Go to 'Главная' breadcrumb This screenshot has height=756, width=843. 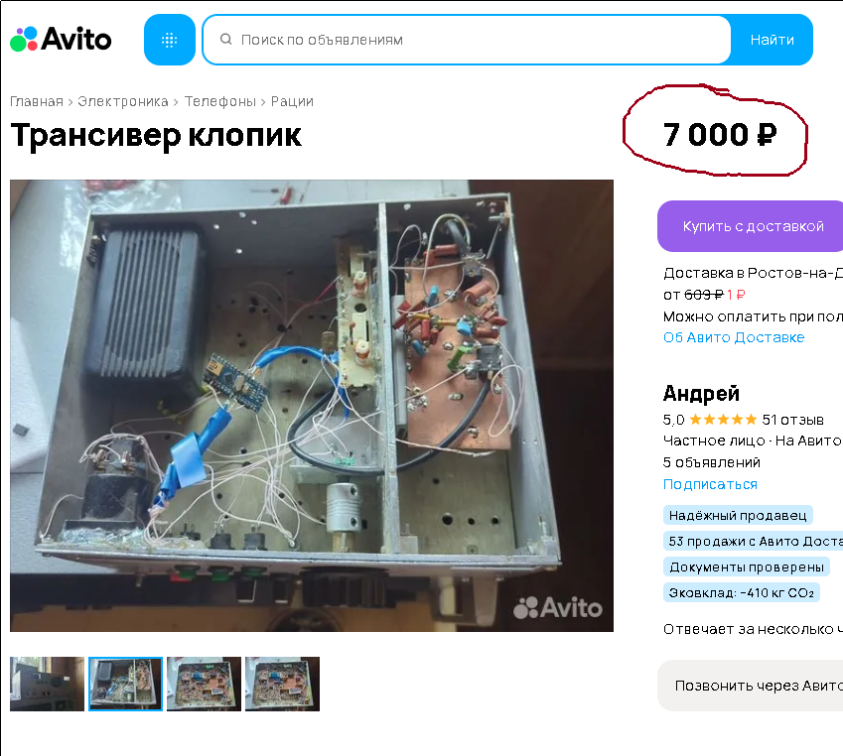click(37, 101)
